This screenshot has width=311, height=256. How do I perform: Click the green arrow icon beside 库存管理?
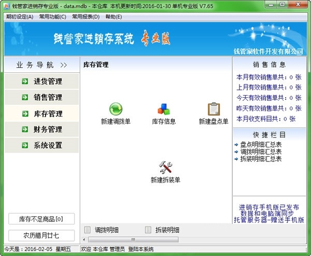pyautogui.click(x=25, y=114)
